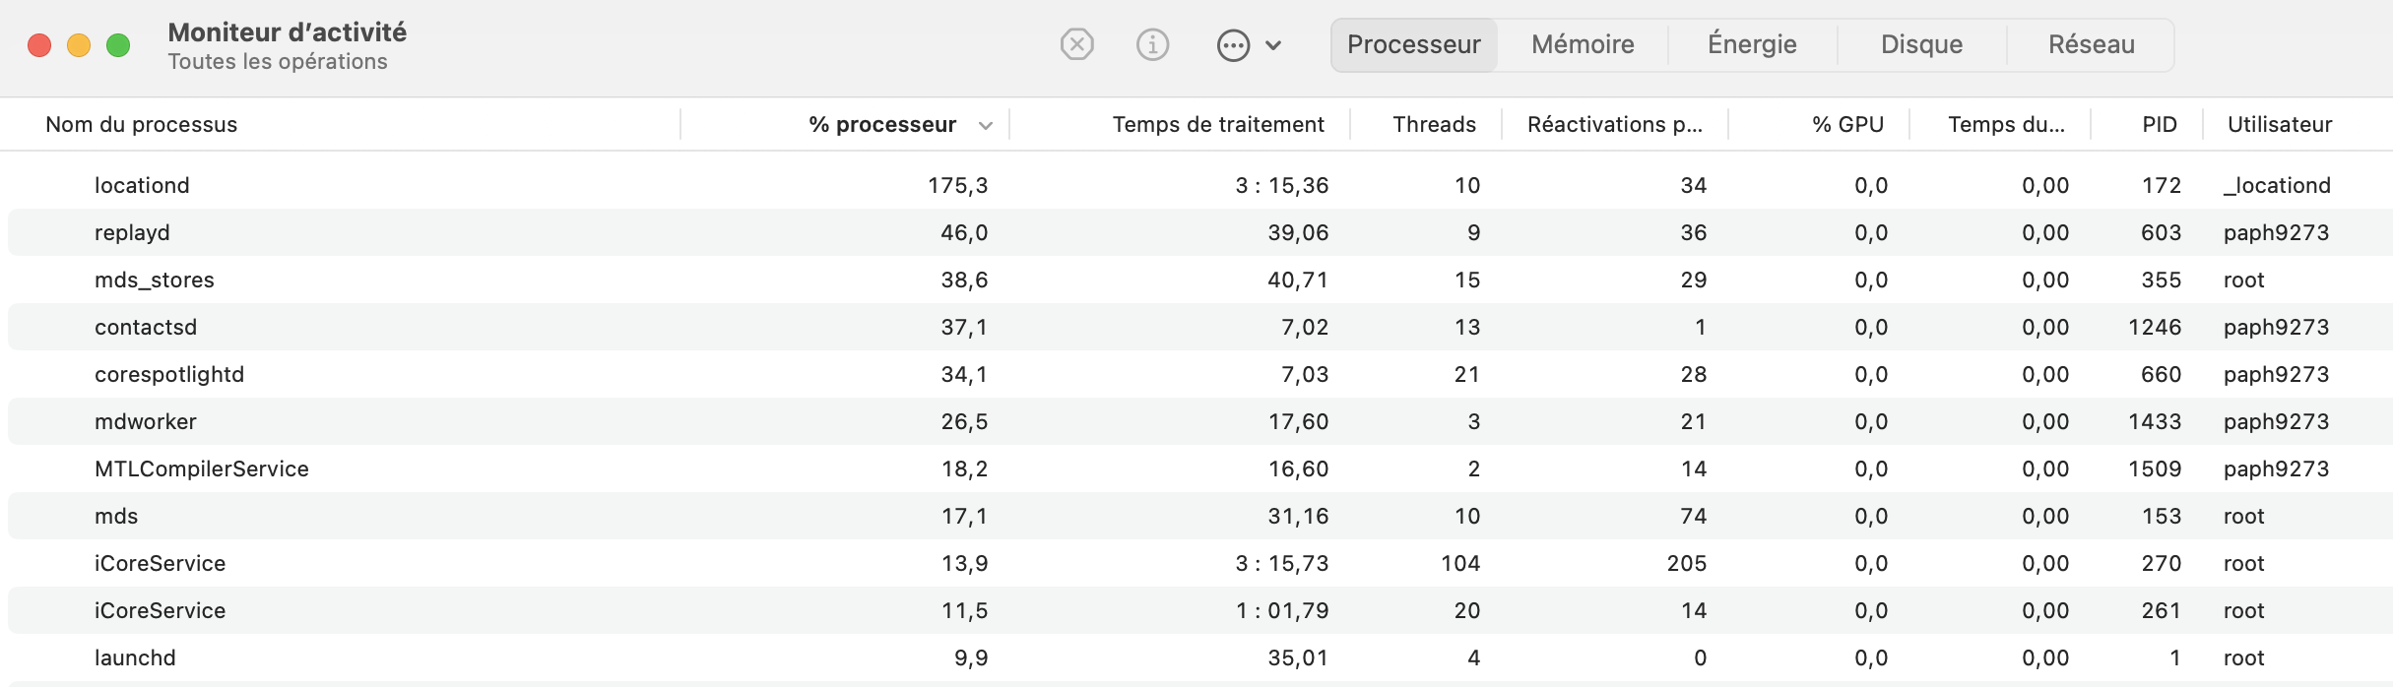
Task: Click the process info (i) icon
Action: [1152, 44]
